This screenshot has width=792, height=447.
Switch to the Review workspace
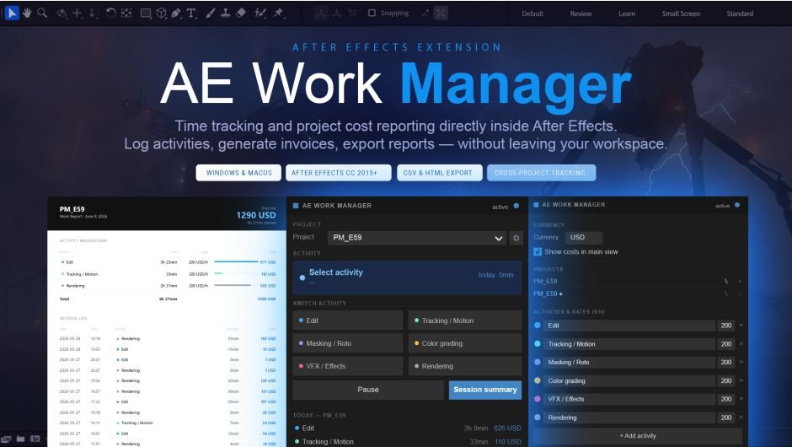click(x=581, y=13)
